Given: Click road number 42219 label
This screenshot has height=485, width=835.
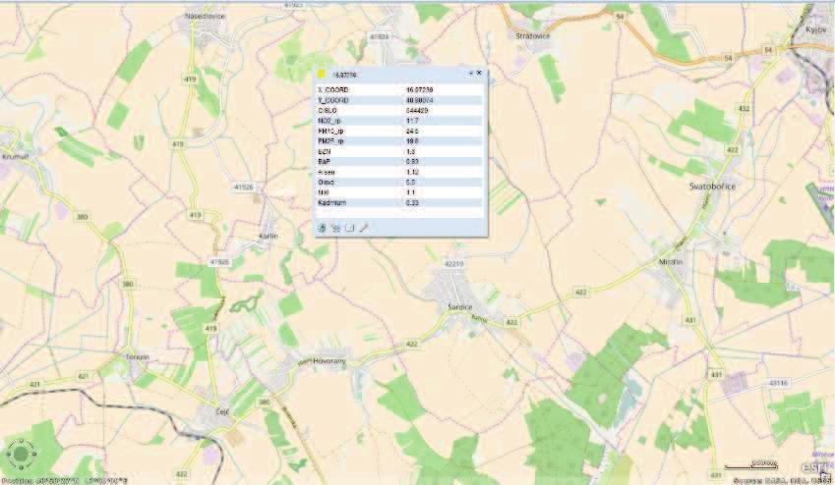Looking at the screenshot, I should tap(453, 264).
